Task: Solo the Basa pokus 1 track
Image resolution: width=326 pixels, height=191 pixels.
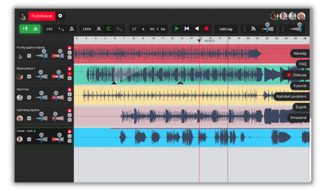Action: pyautogui.click(x=70, y=73)
